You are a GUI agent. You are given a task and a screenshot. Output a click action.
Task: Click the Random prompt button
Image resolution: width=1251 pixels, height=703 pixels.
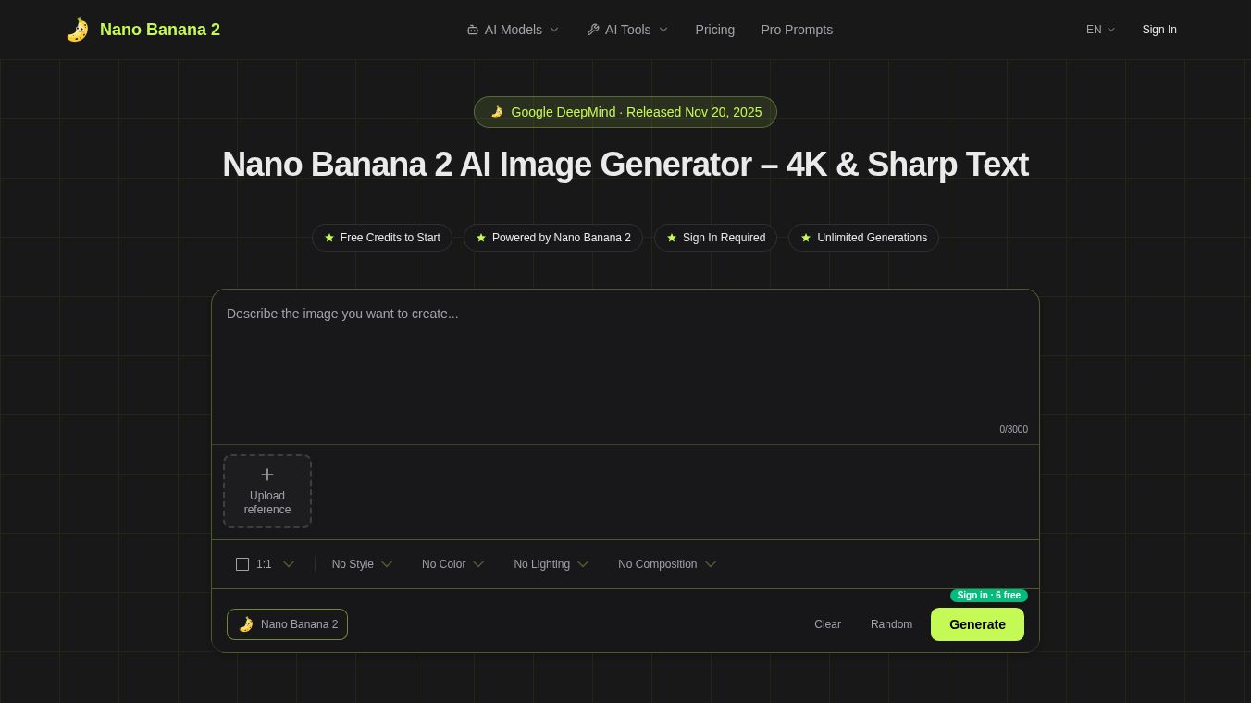[891, 624]
